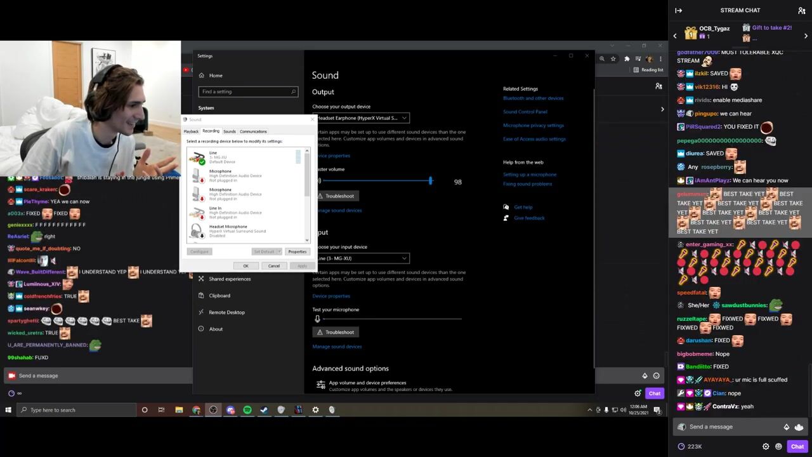Open Cortana circle icon on taskbar
812x457 pixels.
[145, 410]
